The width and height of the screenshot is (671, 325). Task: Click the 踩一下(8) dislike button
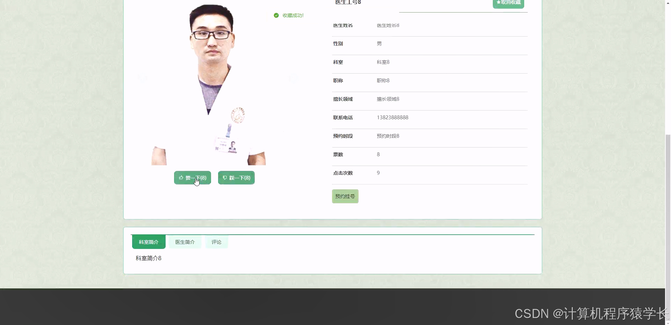236,177
